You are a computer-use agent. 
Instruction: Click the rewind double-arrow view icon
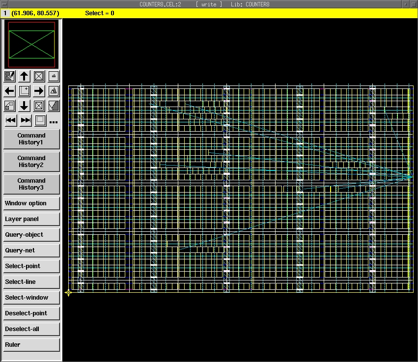tap(10, 120)
